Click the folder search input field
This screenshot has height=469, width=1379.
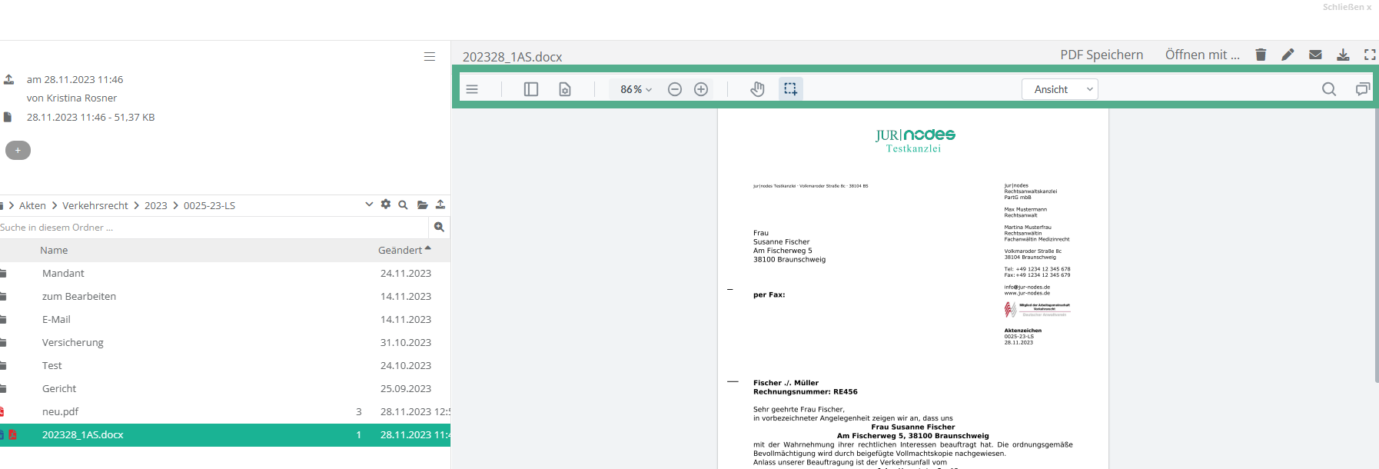coord(211,228)
